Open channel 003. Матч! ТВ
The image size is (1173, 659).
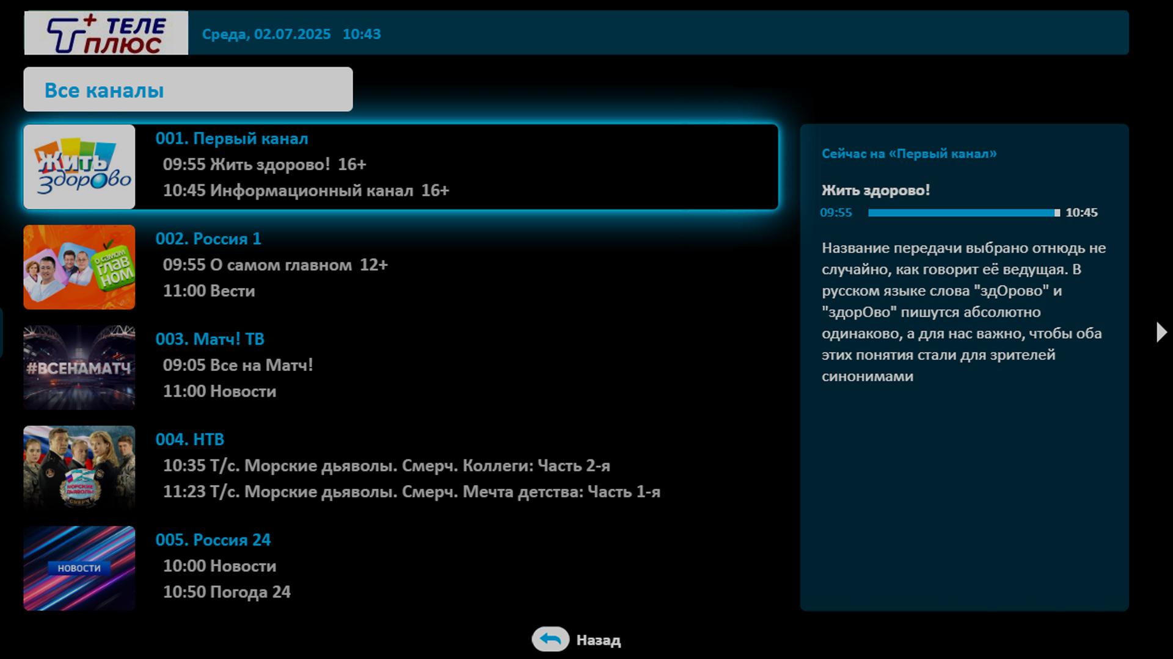click(210, 339)
